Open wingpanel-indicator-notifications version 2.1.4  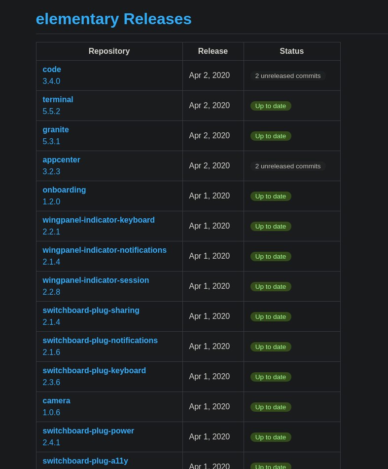[51, 262]
